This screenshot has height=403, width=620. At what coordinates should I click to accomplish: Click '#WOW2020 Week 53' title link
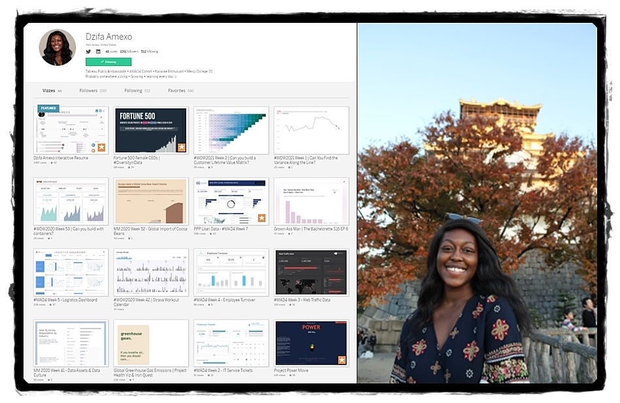[69, 231]
